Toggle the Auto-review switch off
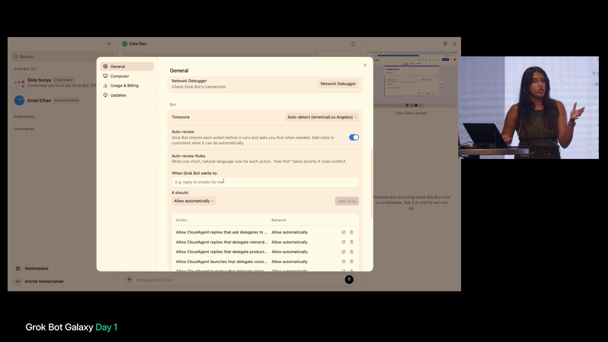Viewport: 608px width, 342px height. 354,137
